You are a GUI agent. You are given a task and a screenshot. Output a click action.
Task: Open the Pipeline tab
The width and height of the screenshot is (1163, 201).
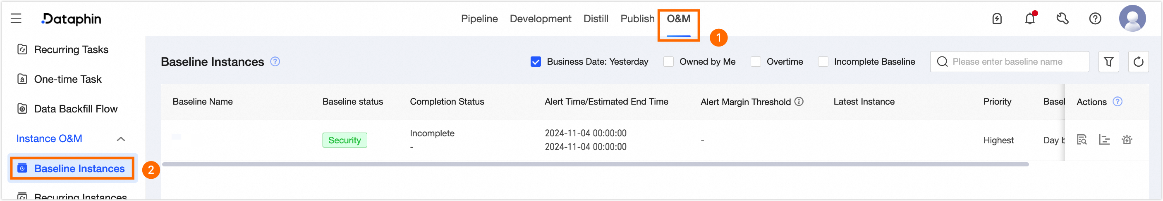(x=479, y=19)
